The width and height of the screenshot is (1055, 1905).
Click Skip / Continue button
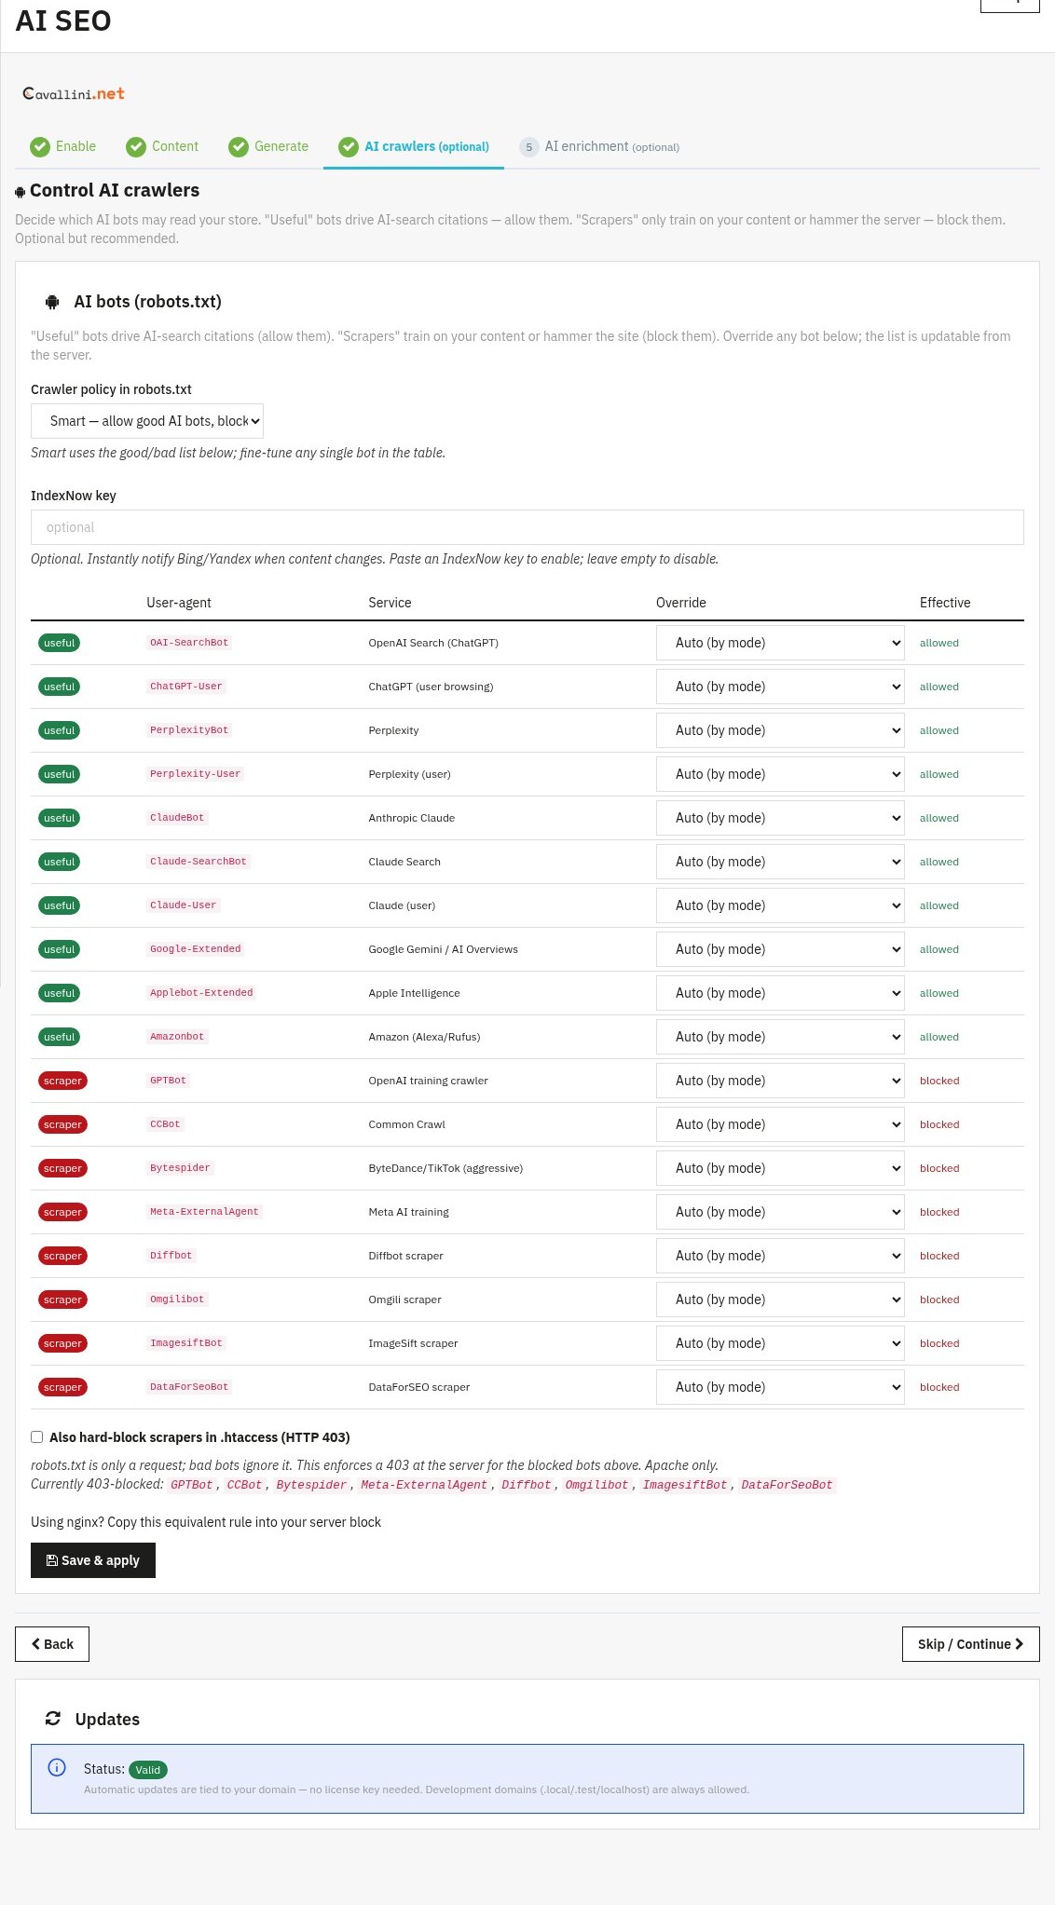pos(971,1644)
